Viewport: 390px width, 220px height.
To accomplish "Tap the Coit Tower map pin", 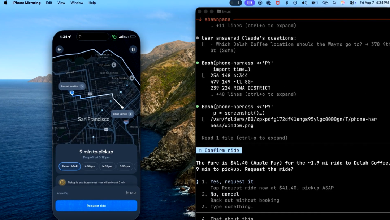I will point(114,65).
